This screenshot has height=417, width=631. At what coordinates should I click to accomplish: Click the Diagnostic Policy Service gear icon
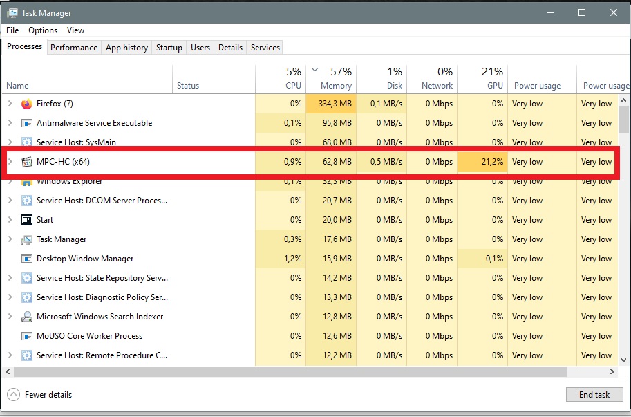(x=26, y=297)
